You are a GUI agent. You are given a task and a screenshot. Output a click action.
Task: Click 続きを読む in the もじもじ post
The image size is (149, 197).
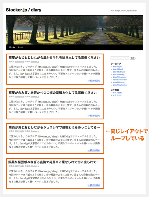(94, 81)
